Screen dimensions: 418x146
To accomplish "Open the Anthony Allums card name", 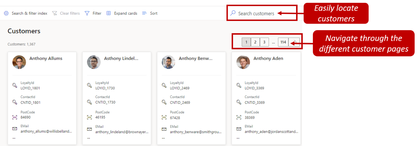I will (46, 58).
